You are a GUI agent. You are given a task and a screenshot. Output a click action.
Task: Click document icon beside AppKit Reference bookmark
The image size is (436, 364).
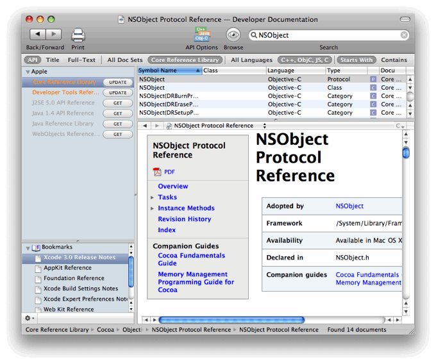38,269
